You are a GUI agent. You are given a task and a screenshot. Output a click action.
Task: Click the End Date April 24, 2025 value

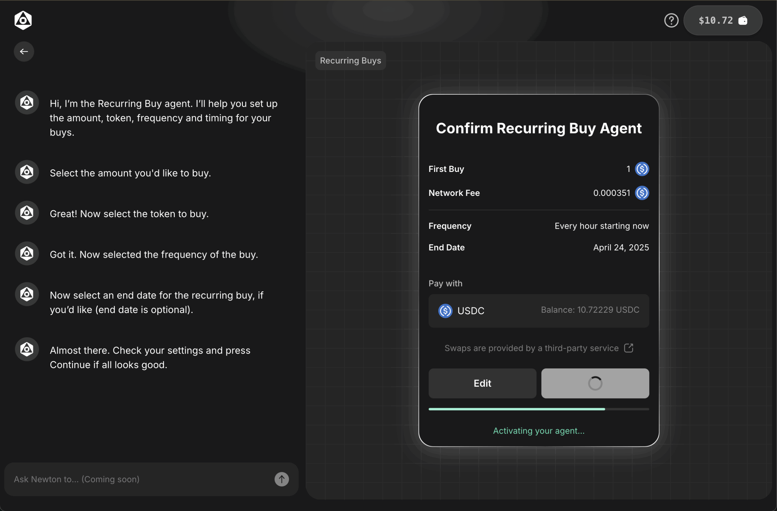pyautogui.click(x=621, y=247)
